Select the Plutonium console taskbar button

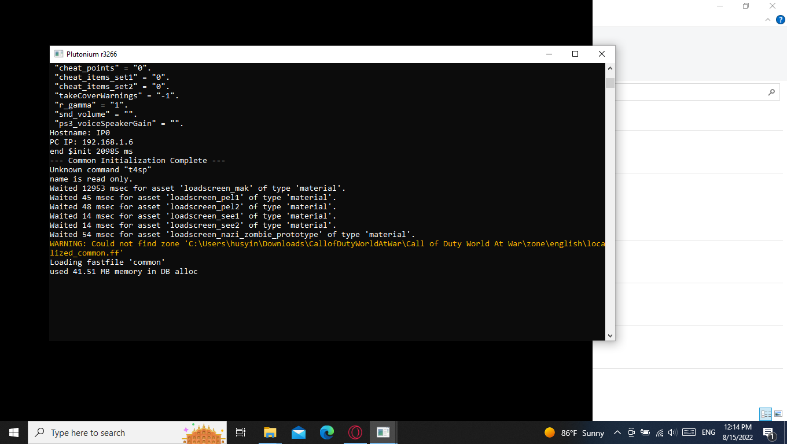(x=383, y=432)
